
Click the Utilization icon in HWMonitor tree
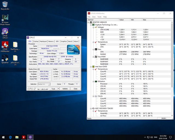pyautogui.click(x=96, y=81)
